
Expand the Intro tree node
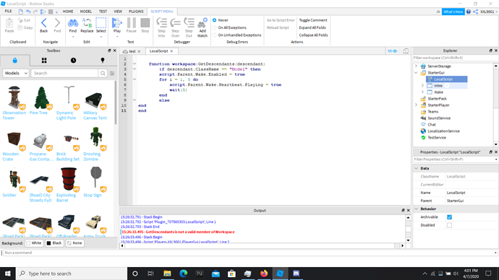[x=422, y=86]
